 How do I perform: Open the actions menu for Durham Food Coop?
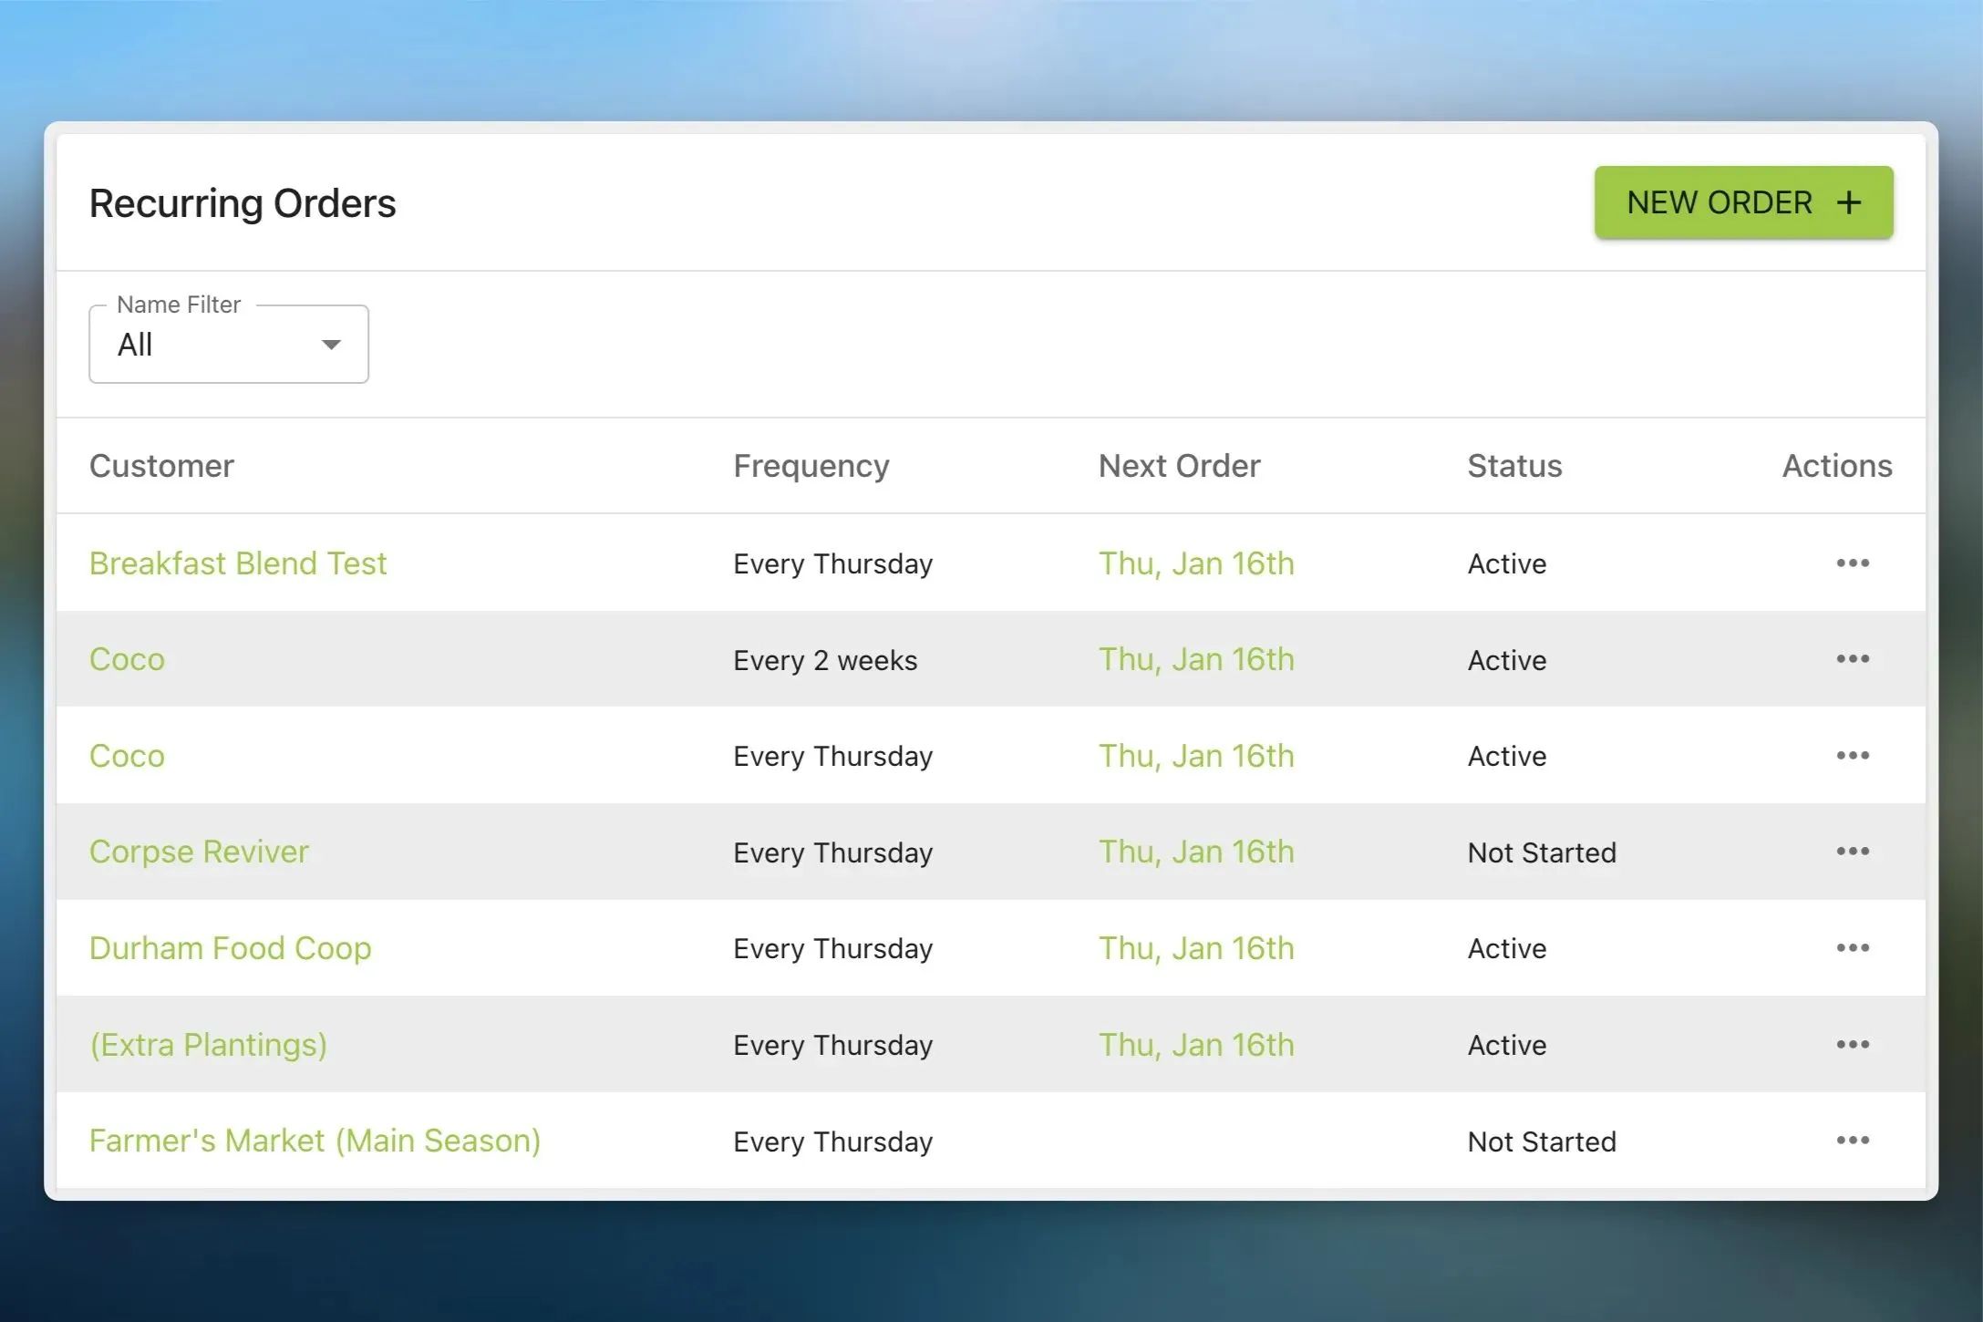[1853, 948]
